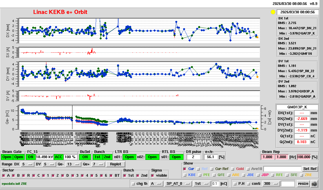Click the s01 Open RTL BS indicator
The width and height of the screenshot is (323, 190).
[x=176, y=157]
